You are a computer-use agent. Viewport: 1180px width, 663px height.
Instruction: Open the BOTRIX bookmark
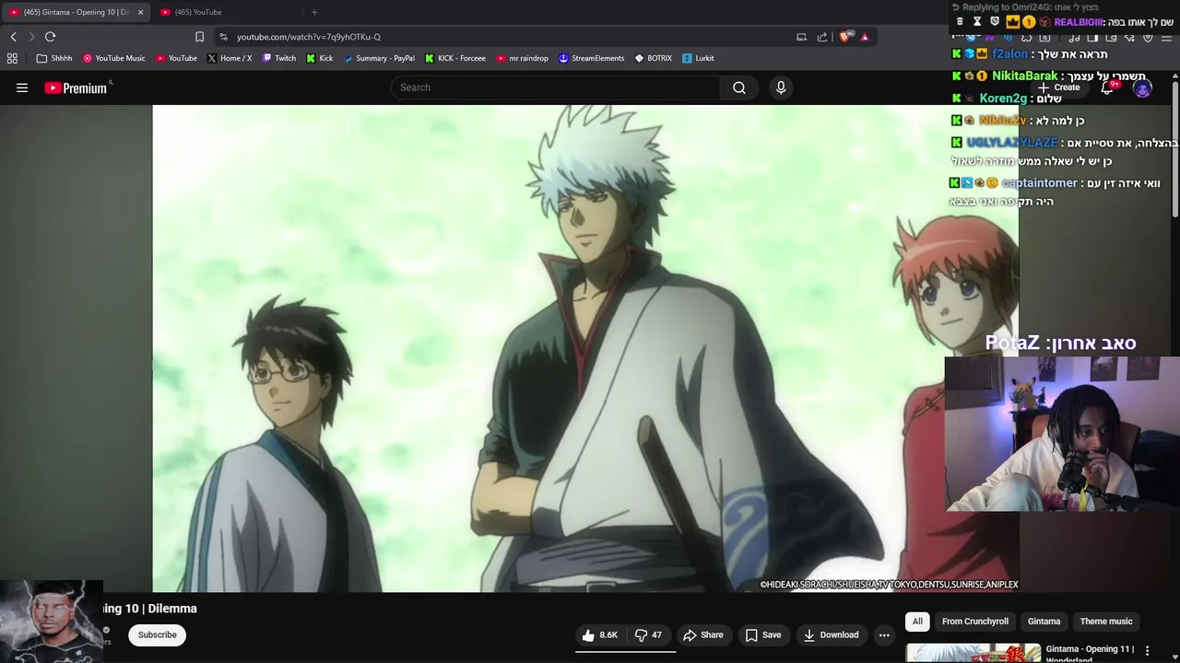[653, 58]
